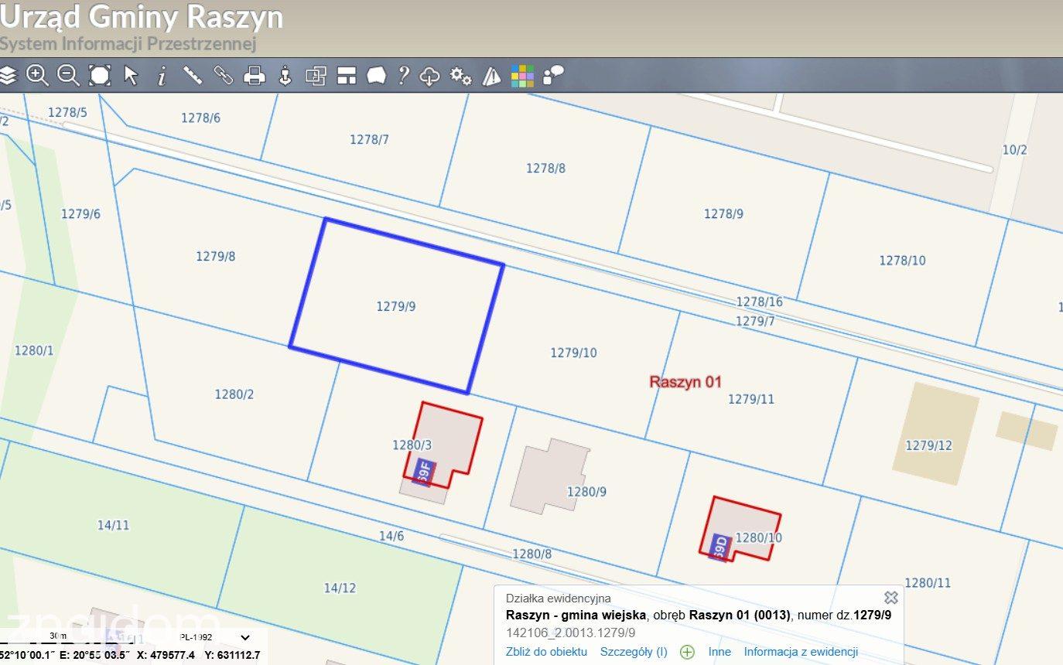1063x665 pixels.
Task: Open the settings gears icon
Action: click(x=461, y=75)
